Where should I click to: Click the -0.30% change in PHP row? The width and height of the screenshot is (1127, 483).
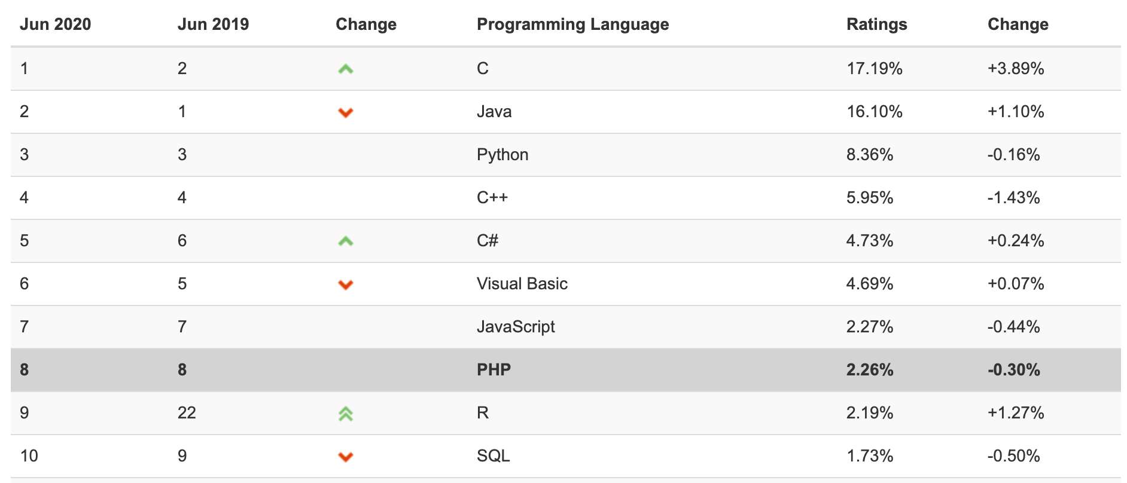(x=1013, y=369)
